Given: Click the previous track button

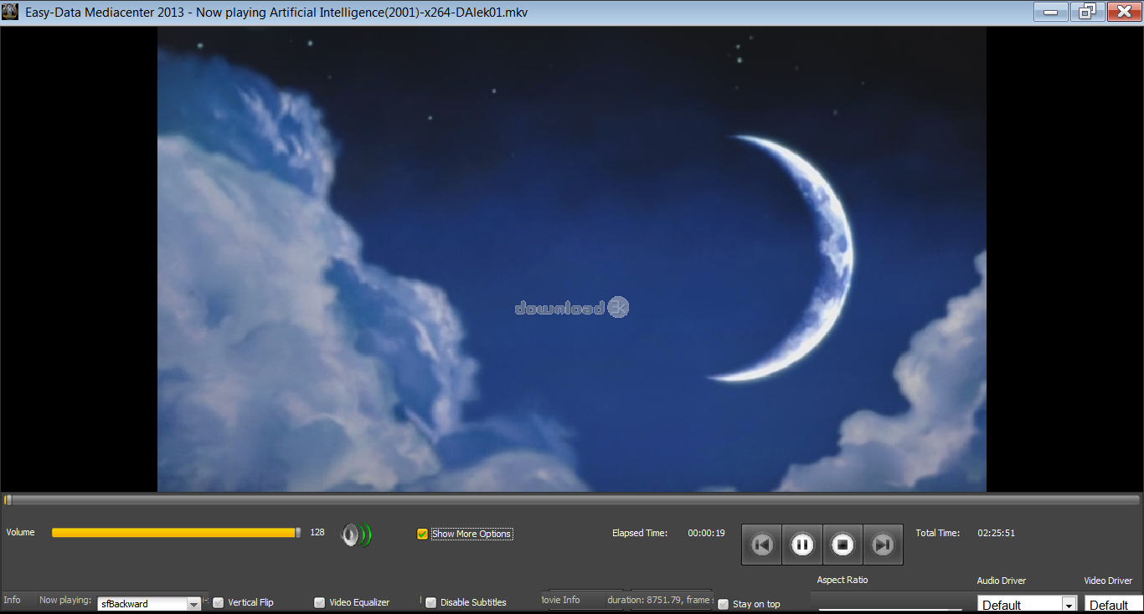Looking at the screenshot, I should coord(762,545).
